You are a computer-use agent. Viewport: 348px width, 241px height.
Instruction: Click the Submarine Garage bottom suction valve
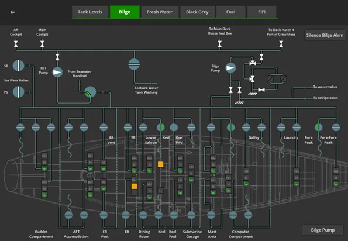pos(191,215)
